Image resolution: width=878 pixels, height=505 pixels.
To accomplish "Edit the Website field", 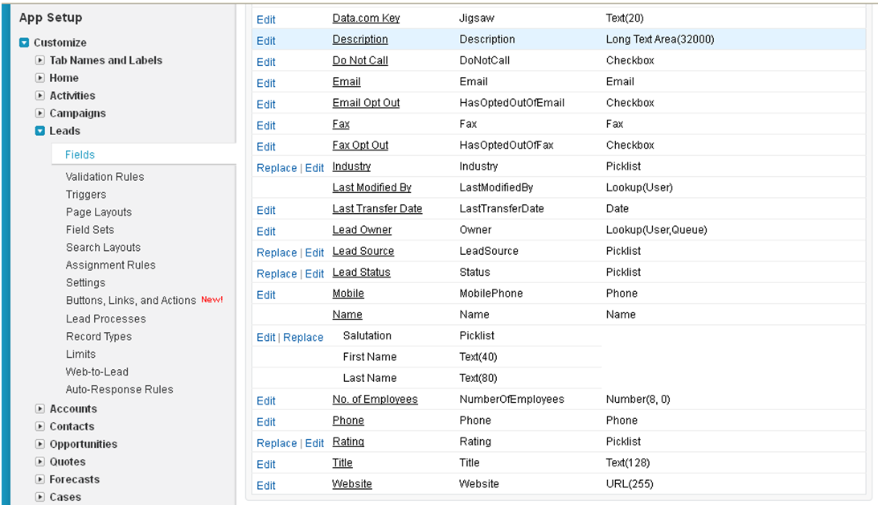I will pyautogui.click(x=266, y=486).
